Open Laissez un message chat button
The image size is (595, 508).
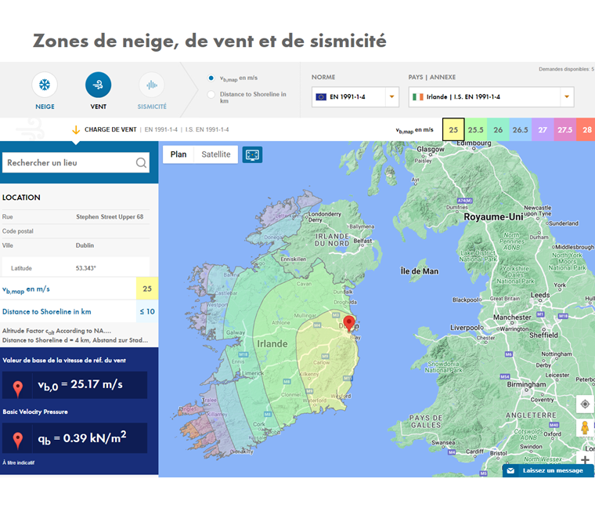click(548, 470)
